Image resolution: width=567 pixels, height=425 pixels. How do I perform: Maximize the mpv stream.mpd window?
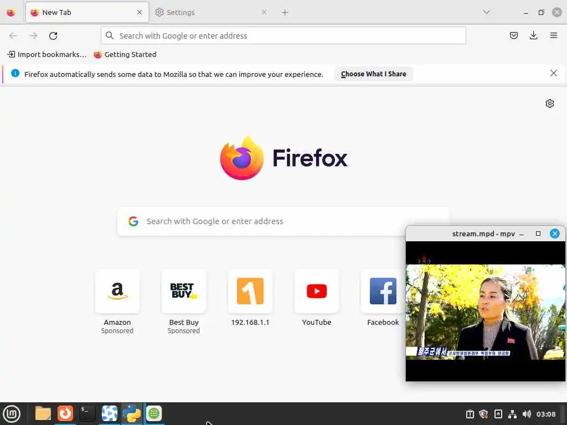538,234
